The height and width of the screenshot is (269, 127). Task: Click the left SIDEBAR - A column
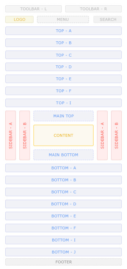(11, 135)
